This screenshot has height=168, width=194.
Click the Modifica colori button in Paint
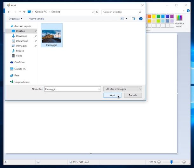point(179,20)
